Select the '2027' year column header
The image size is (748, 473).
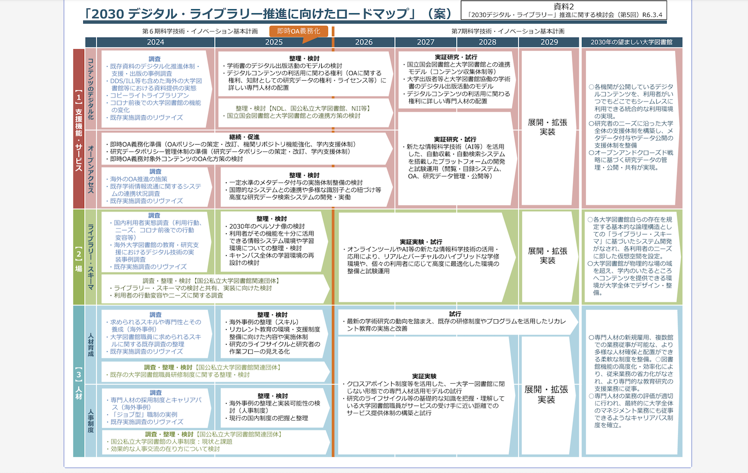(426, 42)
